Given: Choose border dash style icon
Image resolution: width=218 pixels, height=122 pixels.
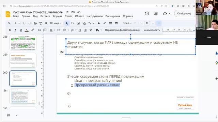Looking at the screenshot, I should click(116, 23).
